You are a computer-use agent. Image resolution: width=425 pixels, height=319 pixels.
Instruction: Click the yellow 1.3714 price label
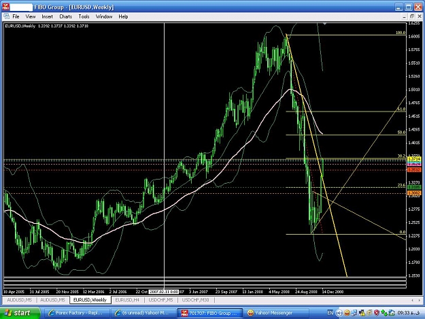pyautogui.click(x=414, y=159)
